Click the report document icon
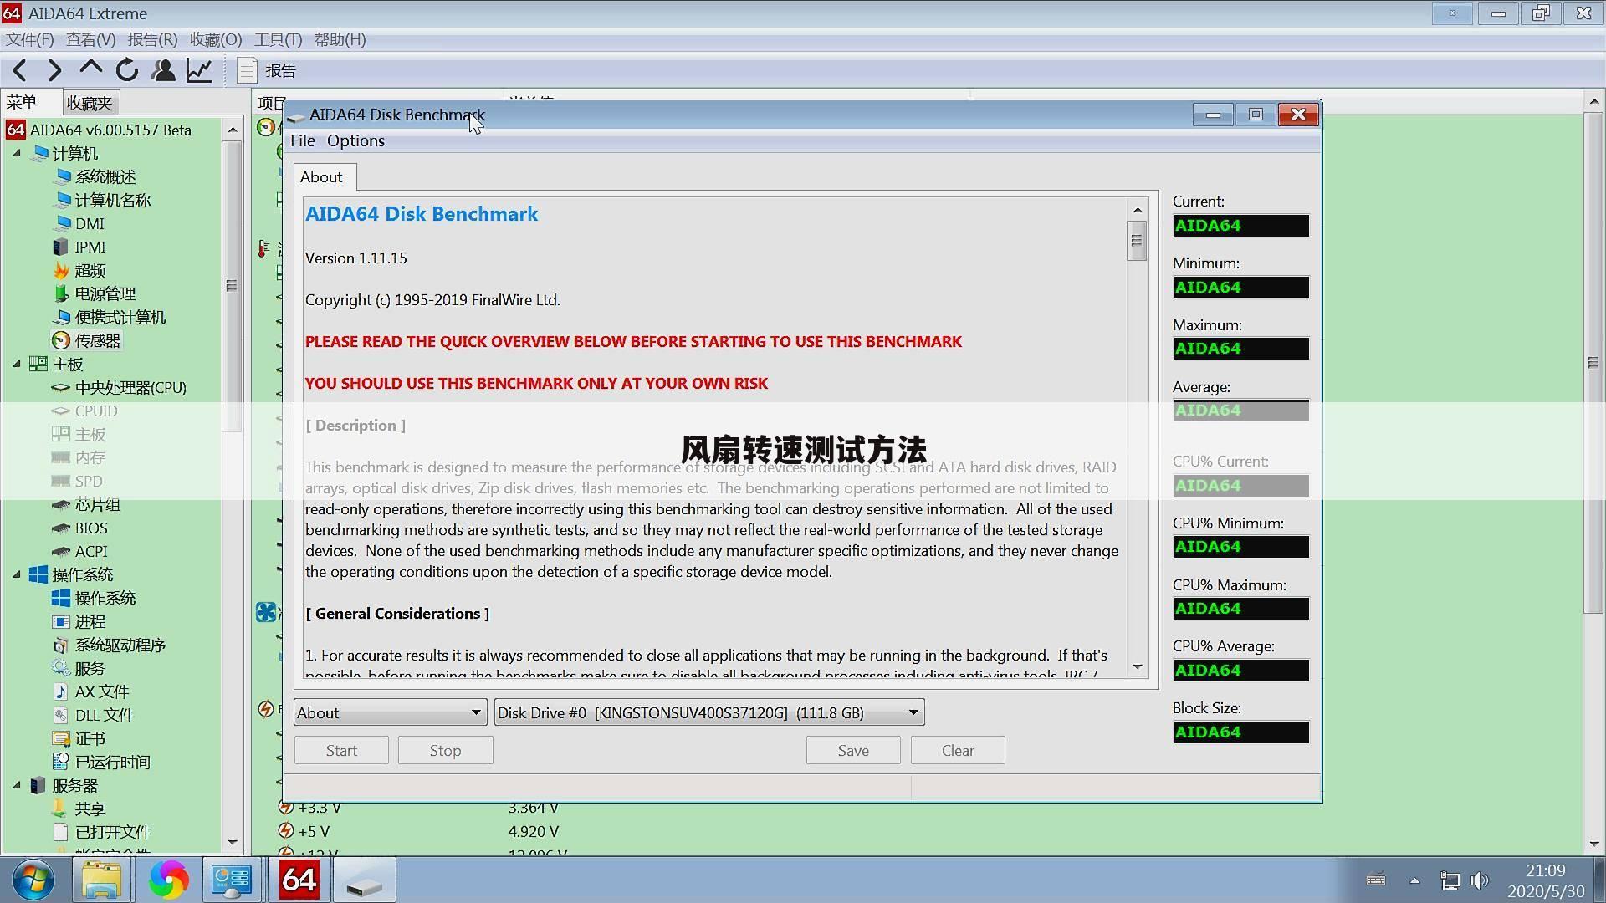Screen dimensions: 1606x903 tap(246, 71)
